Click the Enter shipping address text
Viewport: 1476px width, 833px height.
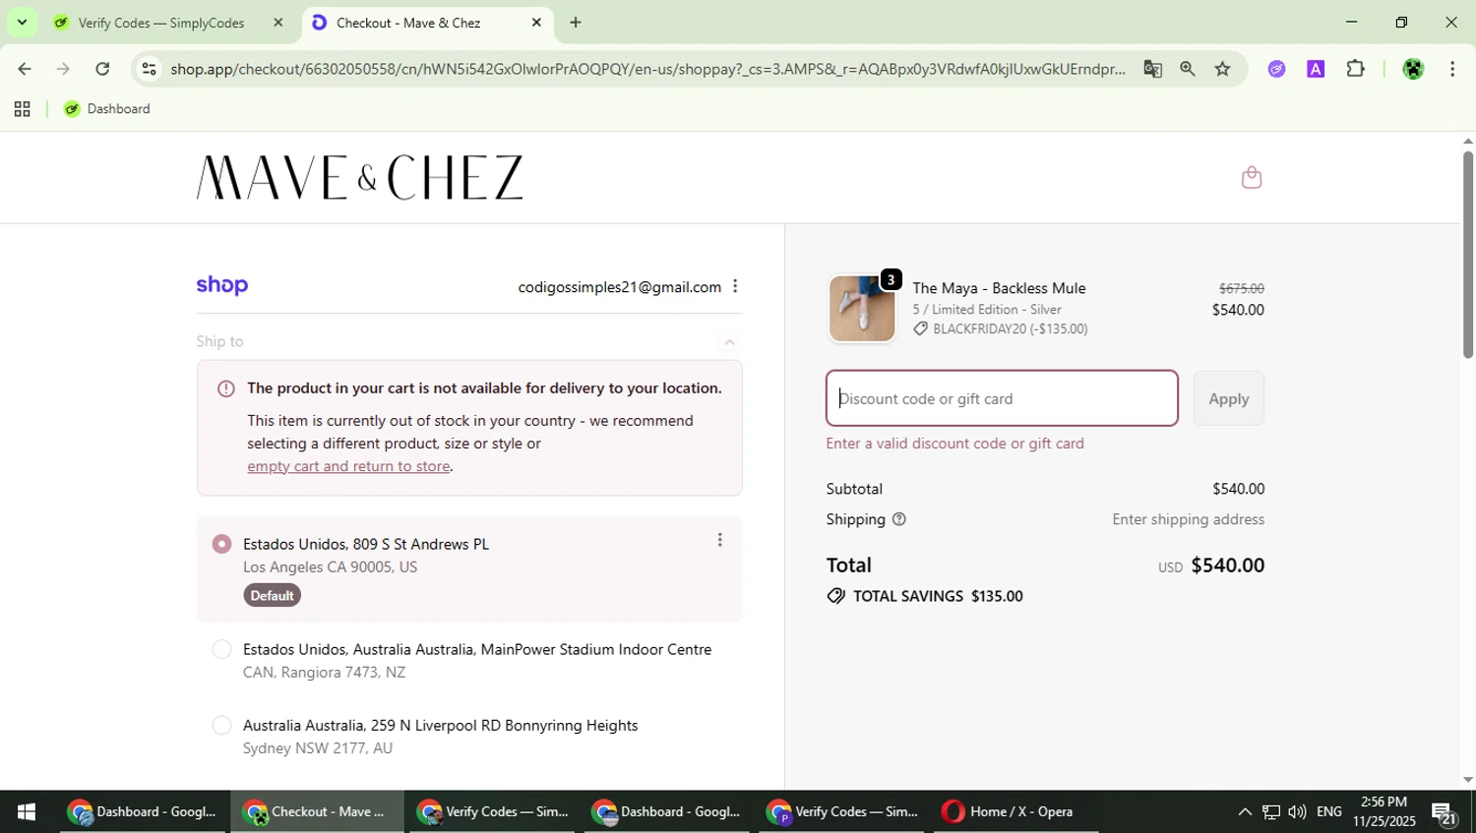coord(1188,519)
